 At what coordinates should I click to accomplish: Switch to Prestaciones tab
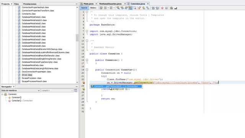pyautogui.click(x=30, y=4)
